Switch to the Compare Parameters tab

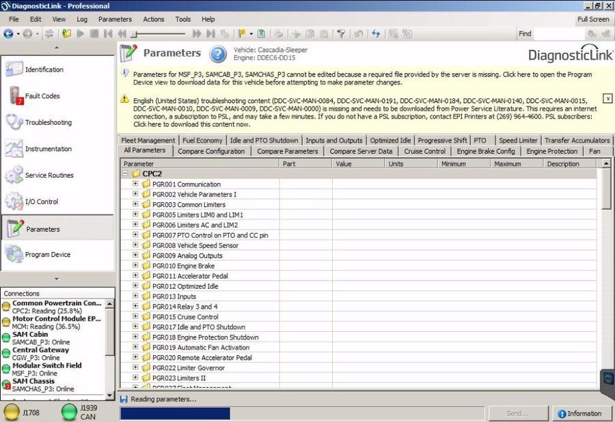coord(288,151)
